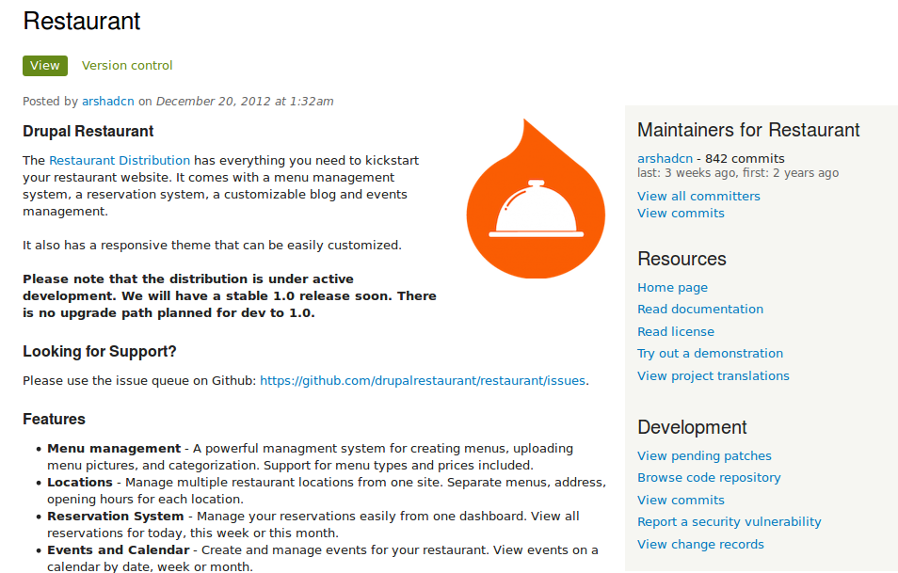Try out a demonstration link
Image resolution: width=898 pixels, height=573 pixels.
(x=710, y=354)
